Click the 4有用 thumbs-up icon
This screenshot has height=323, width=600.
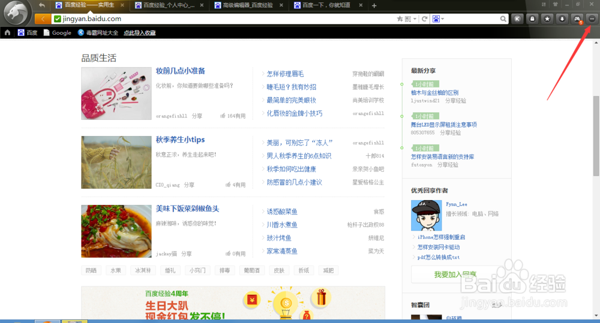[x=228, y=184]
